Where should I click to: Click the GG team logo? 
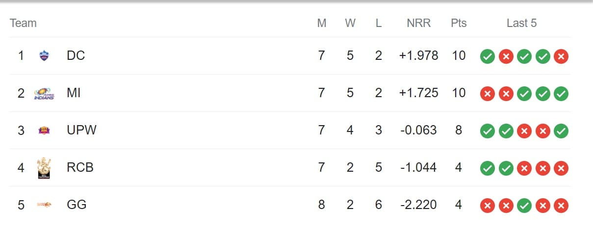tap(44, 205)
